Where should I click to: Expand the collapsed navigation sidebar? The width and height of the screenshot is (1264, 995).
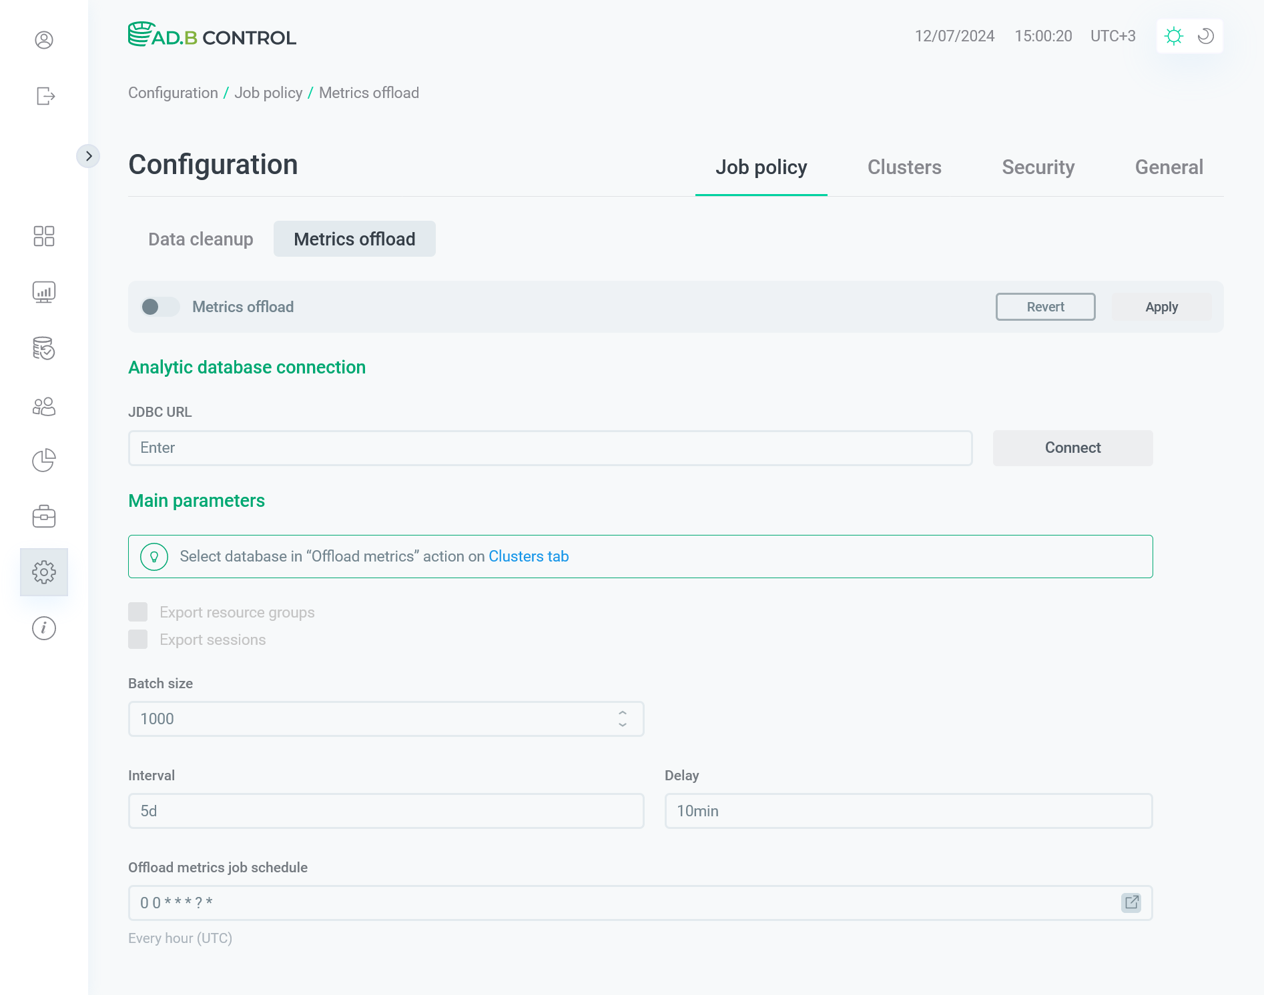tap(89, 155)
